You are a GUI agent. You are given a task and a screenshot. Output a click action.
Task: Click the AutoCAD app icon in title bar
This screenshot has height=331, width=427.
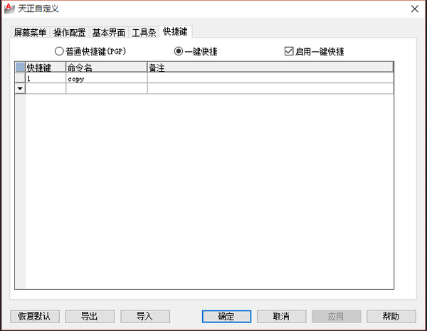(x=9, y=9)
